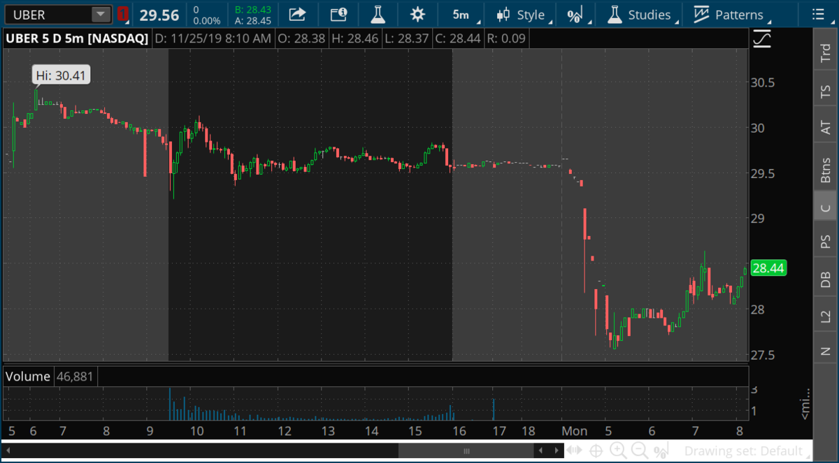Click the date readout D: 11/25/19 8:10 AM
Screen dimensions: 839x463
tap(212, 38)
